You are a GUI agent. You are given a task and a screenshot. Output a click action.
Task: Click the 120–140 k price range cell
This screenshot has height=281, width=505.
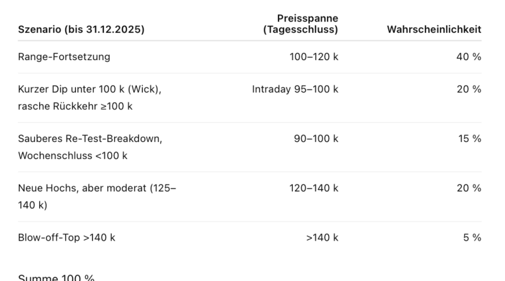314,188
